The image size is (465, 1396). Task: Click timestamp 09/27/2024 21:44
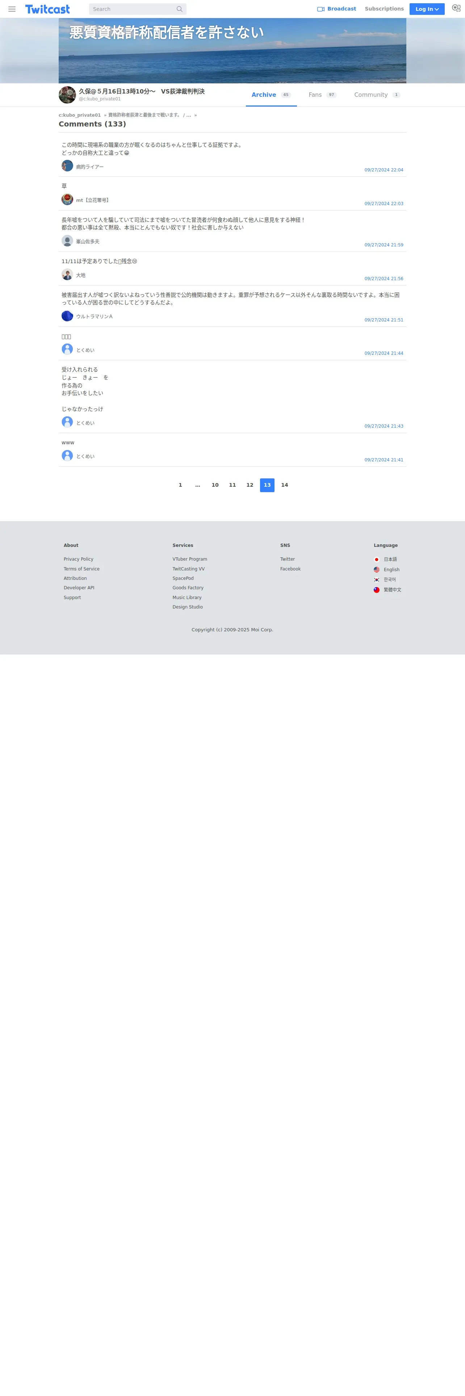click(x=384, y=353)
